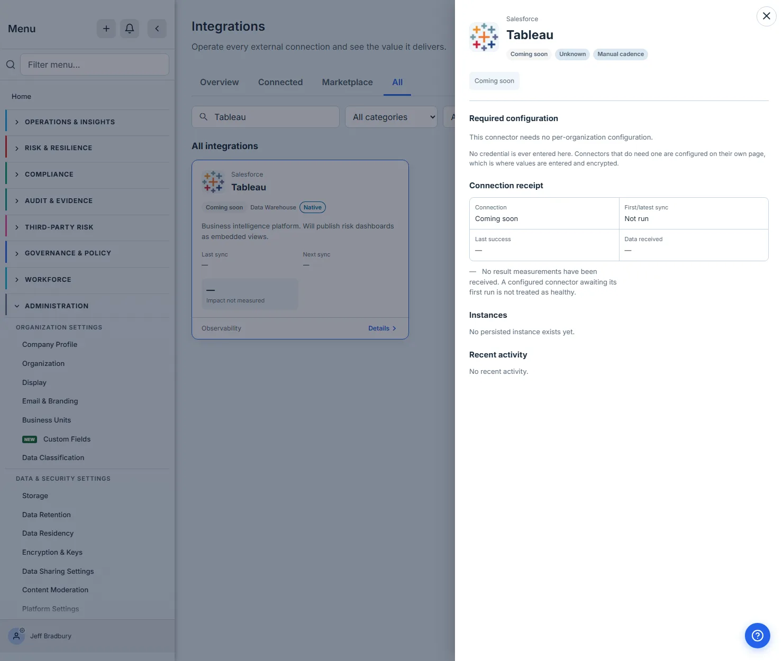Click the Unknown status chip

[x=572, y=54]
